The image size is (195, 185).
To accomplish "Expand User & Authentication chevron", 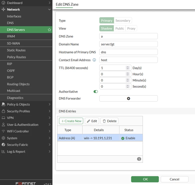I will (x=49, y=125).
